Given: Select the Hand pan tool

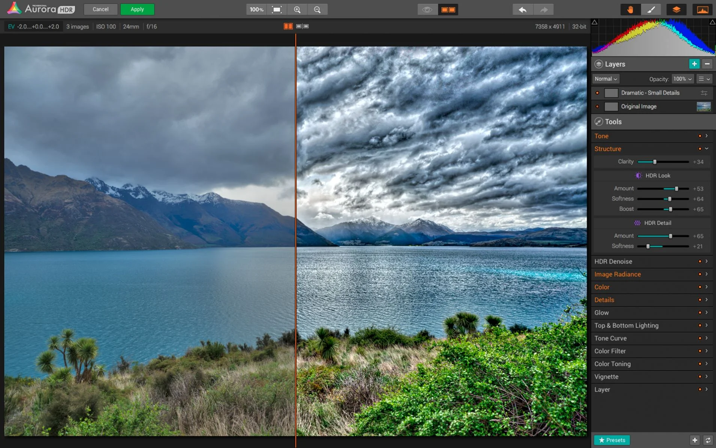Looking at the screenshot, I should tap(630, 9).
